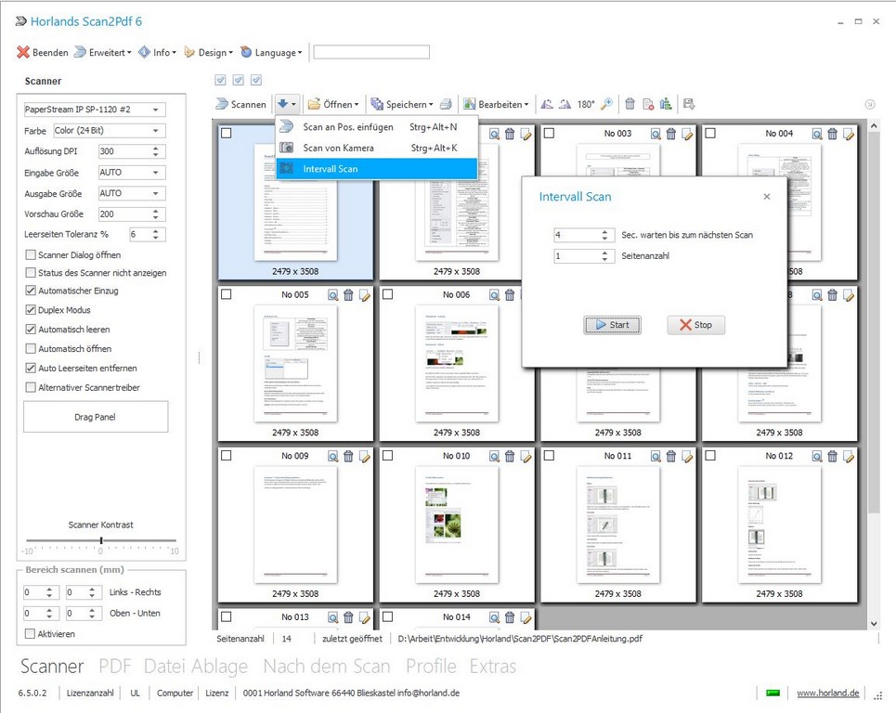Viewport: 896px width, 713px height.
Task: Toggle Auto Leerseiten entfernen
Action: tap(31, 368)
